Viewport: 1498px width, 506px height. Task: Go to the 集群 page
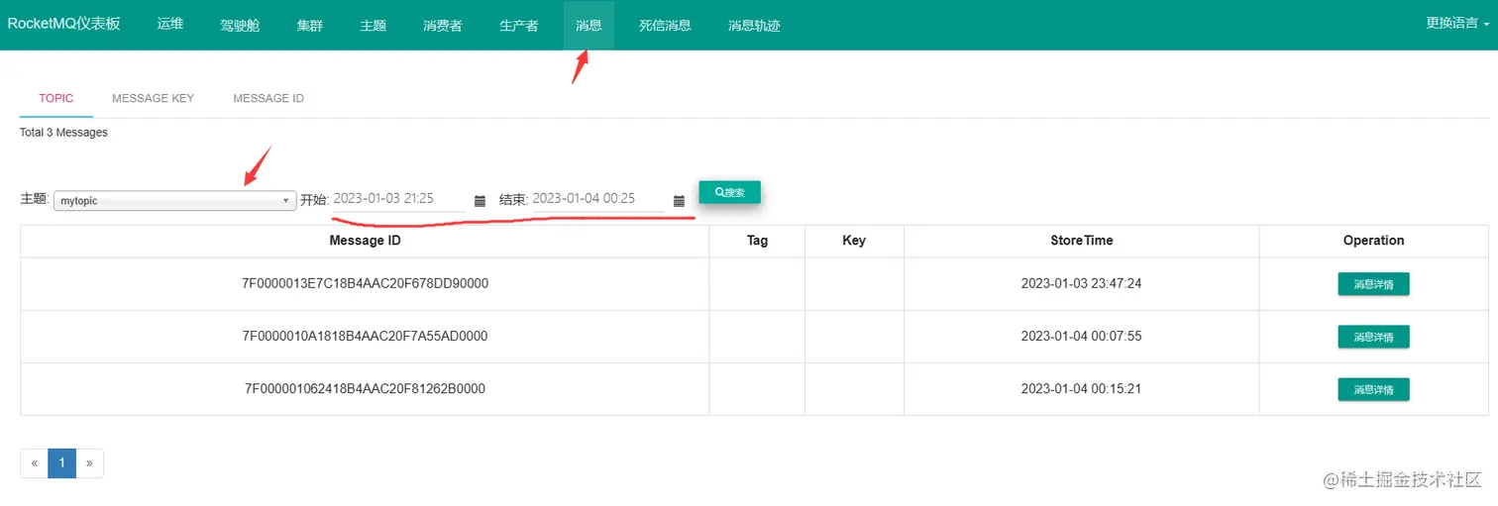click(310, 25)
